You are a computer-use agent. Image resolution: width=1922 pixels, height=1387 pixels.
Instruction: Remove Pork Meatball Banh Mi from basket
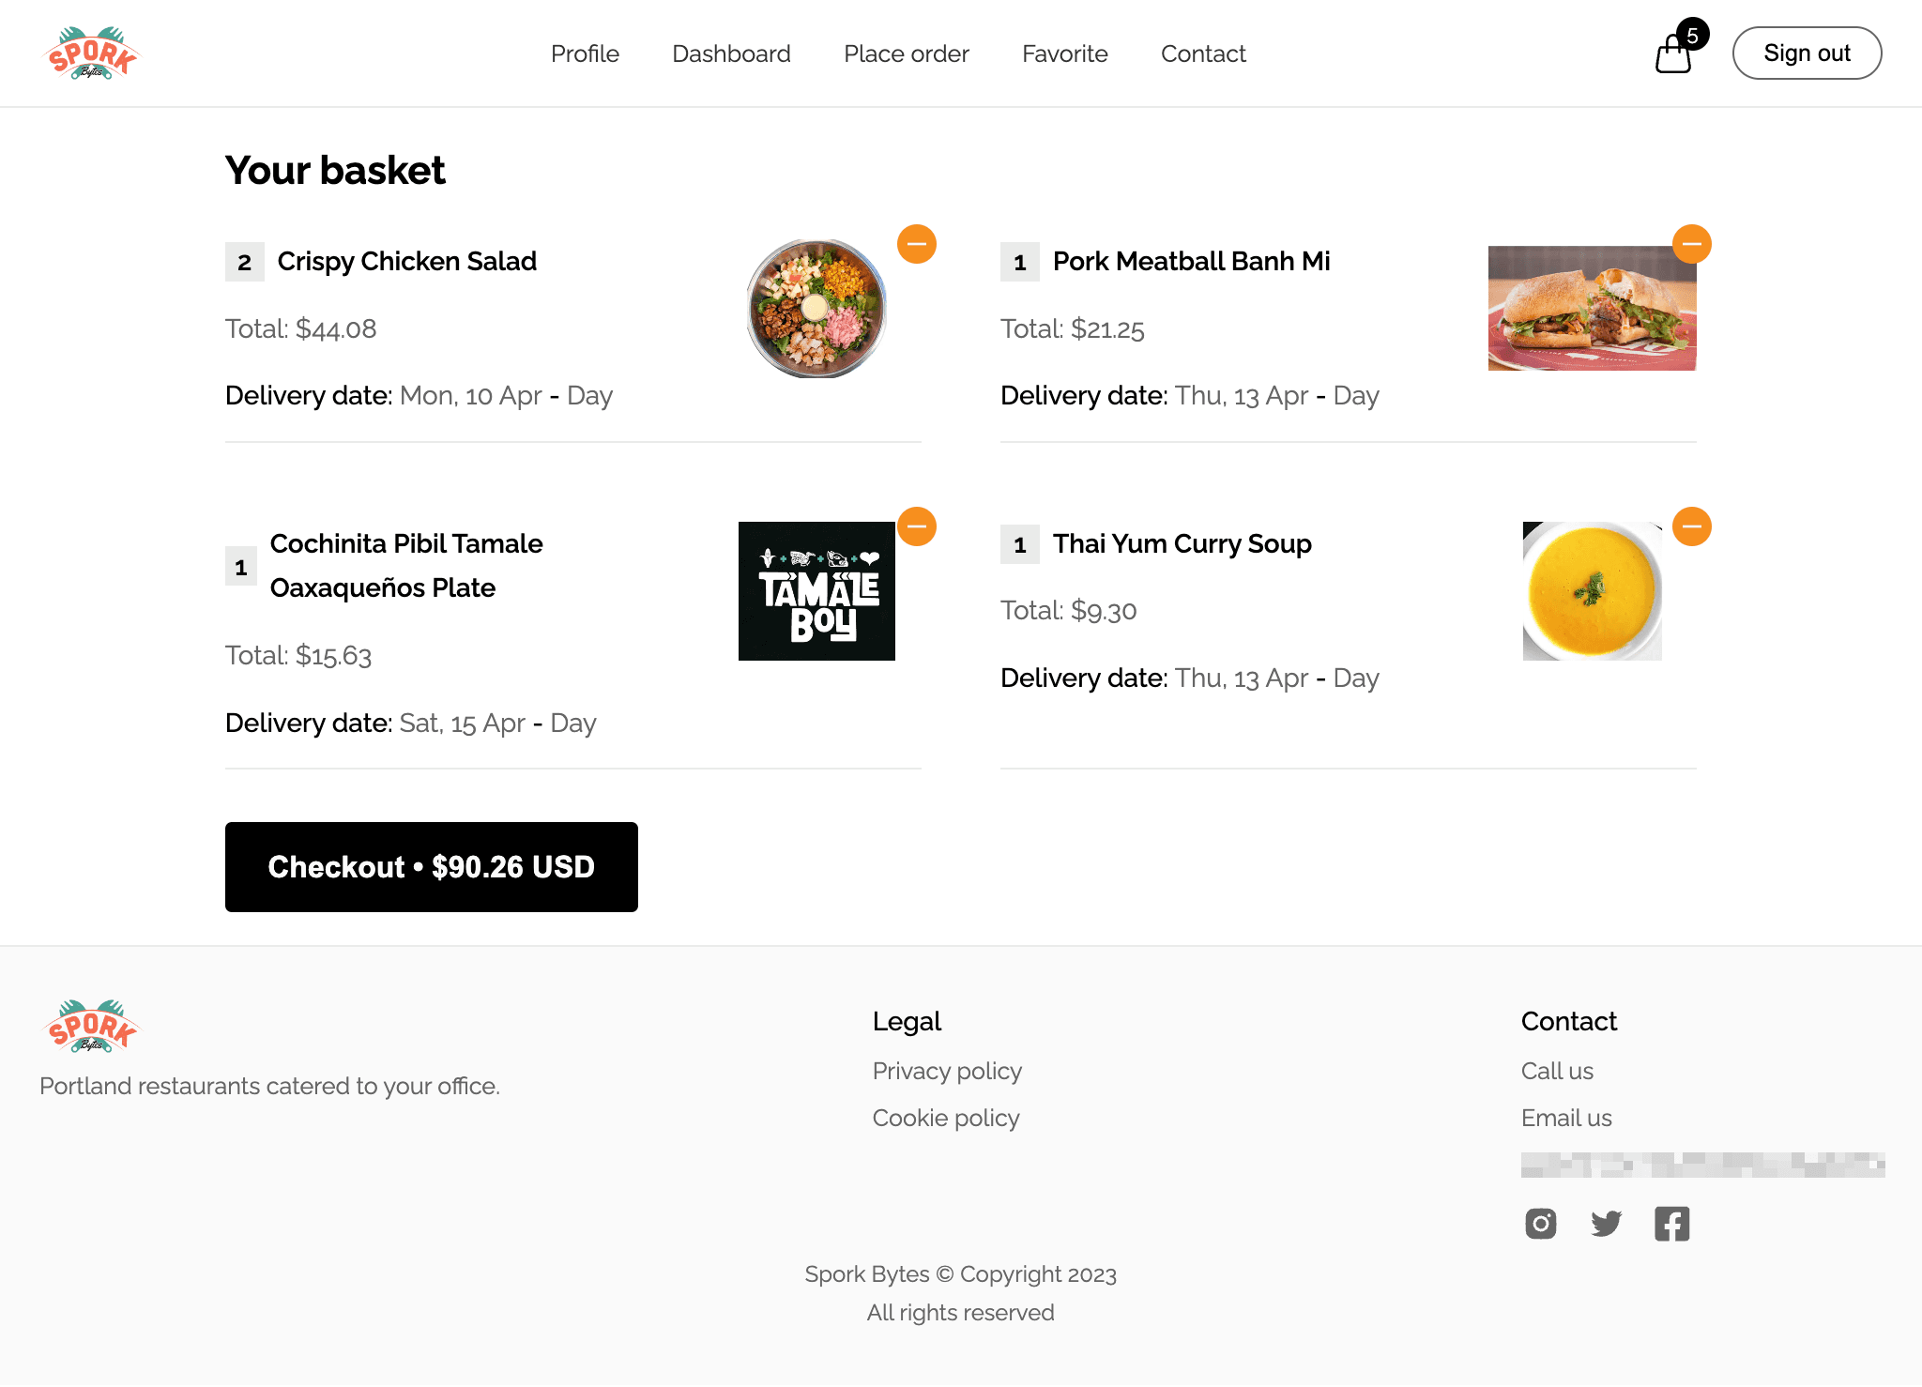click(x=1692, y=244)
